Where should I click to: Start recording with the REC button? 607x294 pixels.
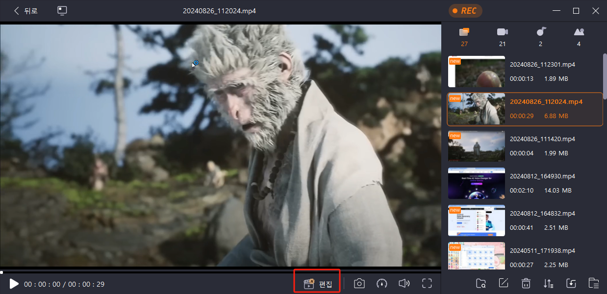(465, 11)
